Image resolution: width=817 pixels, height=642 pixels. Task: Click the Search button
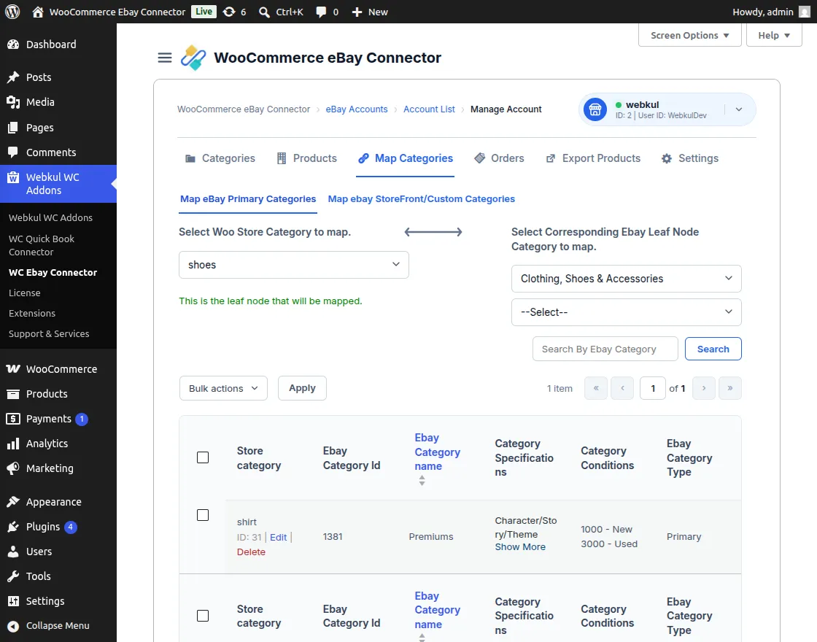coord(713,349)
